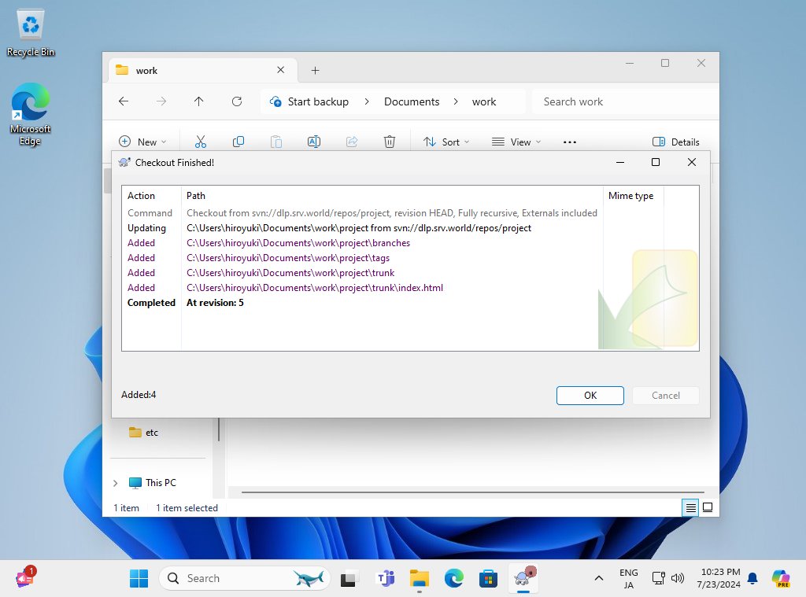Click Start backup in address bar
This screenshot has height=597, width=806.
pyautogui.click(x=318, y=101)
